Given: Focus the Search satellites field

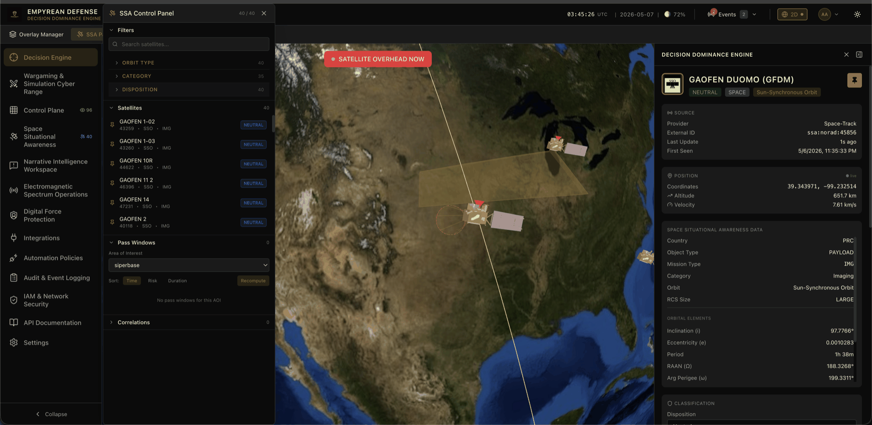Looking at the screenshot, I should pyautogui.click(x=189, y=44).
